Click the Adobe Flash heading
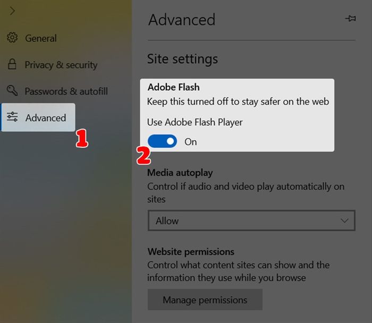The image size is (372, 323). point(173,87)
